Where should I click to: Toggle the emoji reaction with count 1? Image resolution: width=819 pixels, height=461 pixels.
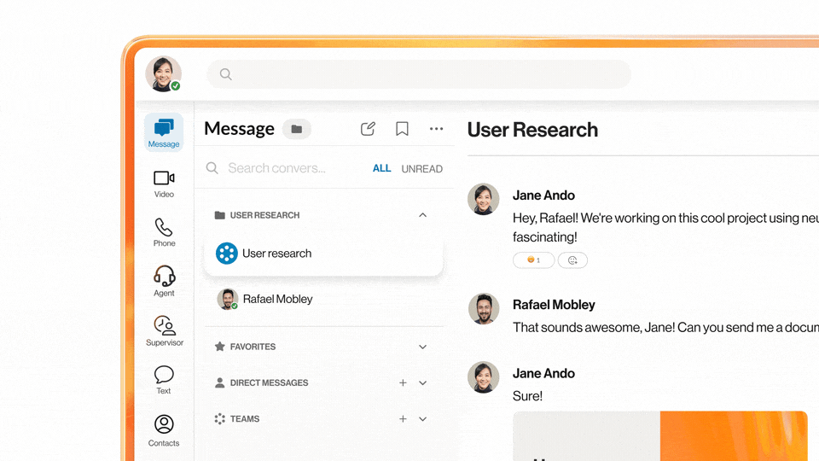533,260
